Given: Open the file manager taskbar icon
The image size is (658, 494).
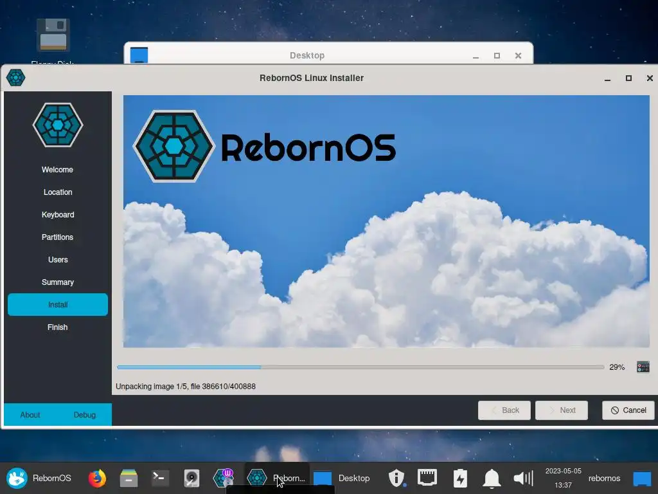Looking at the screenshot, I should pyautogui.click(x=129, y=478).
